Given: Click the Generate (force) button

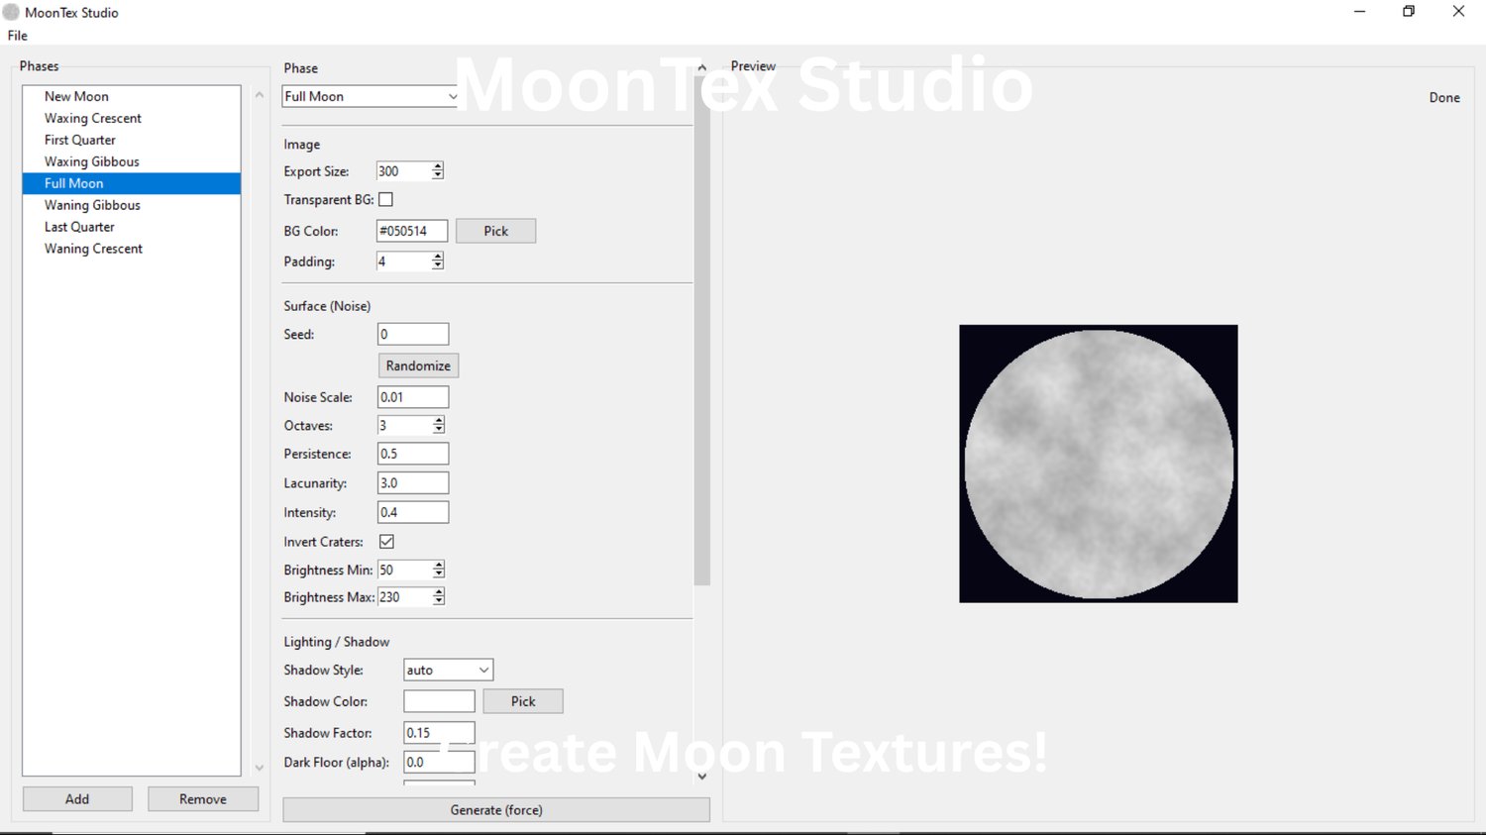Looking at the screenshot, I should pyautogui.click(x=496, y=810).
